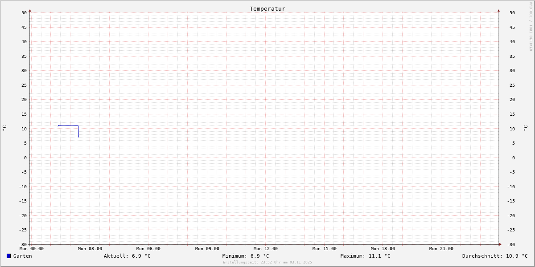Click the Mon 03:00 time axis label
The width and height of the screenshot is (535, 267).
point(90,249)
